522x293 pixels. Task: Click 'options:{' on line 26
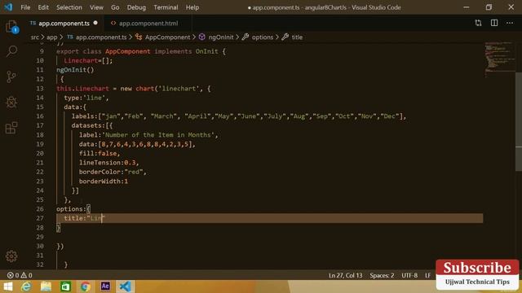click(73, 209)
